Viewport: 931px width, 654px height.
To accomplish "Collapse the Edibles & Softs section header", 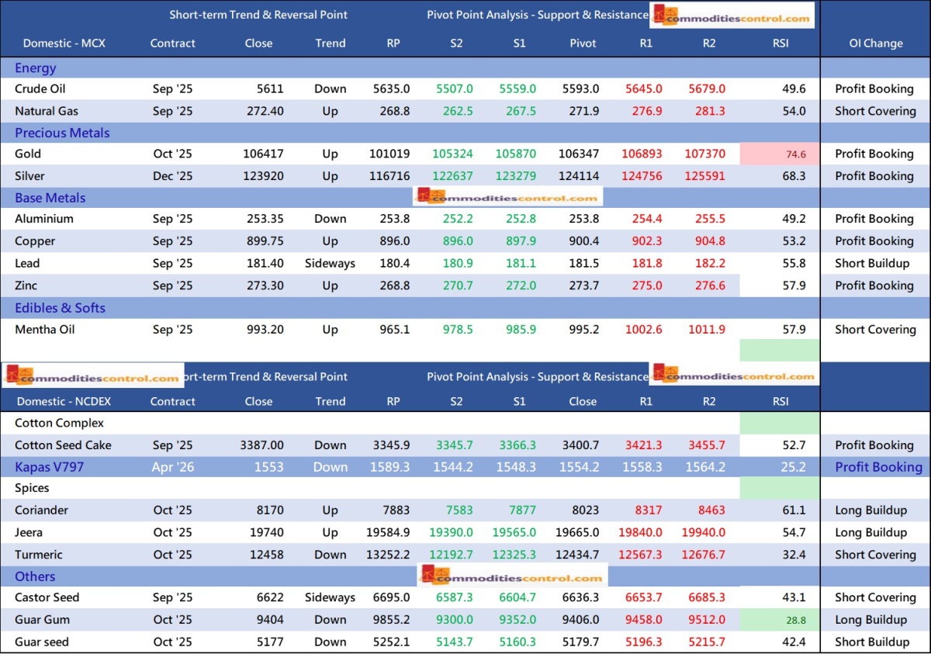I will pos(60,308).
